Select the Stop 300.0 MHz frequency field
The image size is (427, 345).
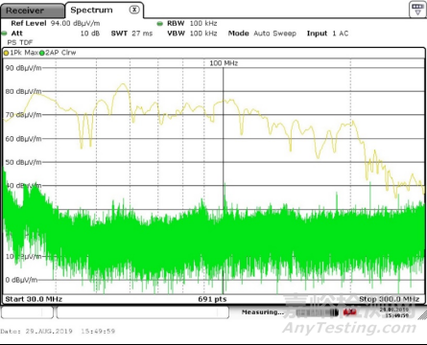[x=389, y=299]
